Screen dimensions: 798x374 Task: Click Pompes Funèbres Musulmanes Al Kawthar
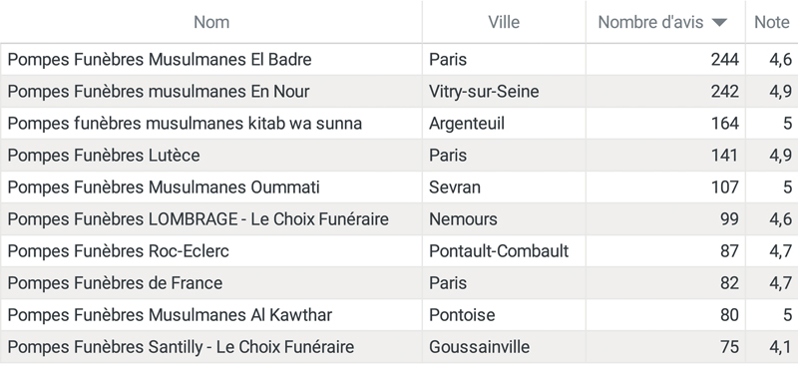point(170,315)
